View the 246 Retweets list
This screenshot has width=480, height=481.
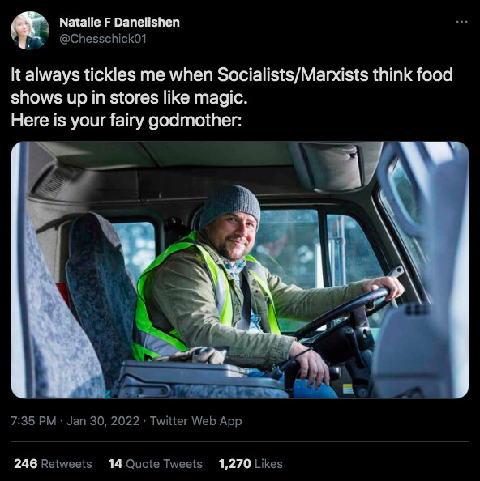tap(53, 464)
